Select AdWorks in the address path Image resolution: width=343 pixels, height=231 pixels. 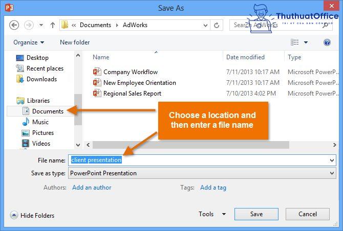pyautogui.click(x=135, y=25)
